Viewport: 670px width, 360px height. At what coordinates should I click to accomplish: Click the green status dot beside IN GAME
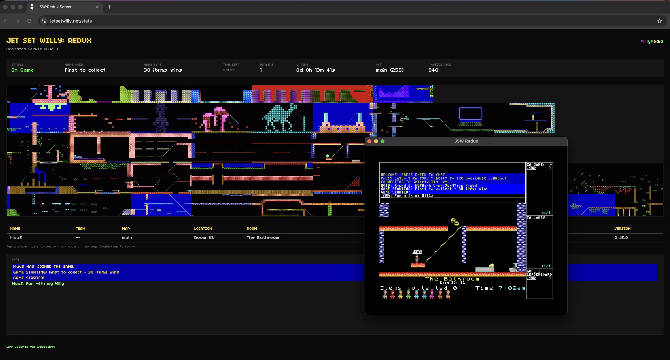[550, 165]
